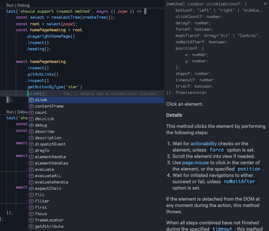Close the Locator.click documentation panel

pos(265,4)
